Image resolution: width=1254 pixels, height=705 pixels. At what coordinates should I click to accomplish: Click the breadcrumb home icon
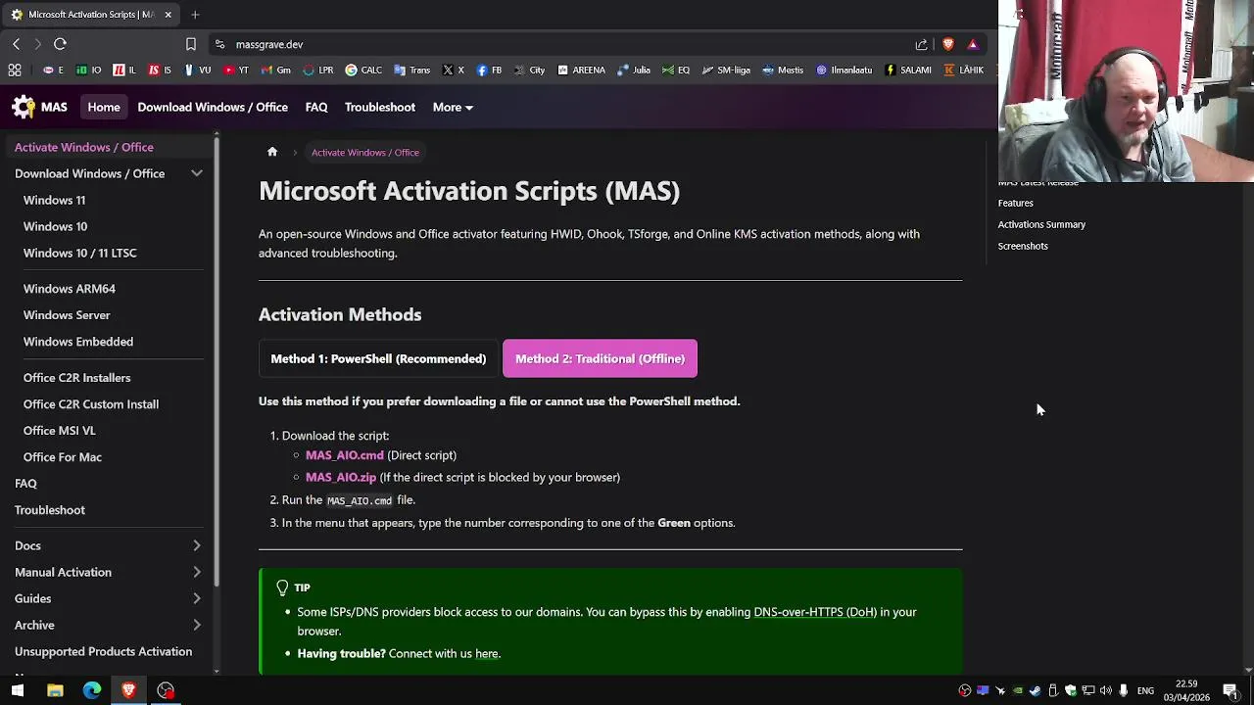click(x=272, y=152)
